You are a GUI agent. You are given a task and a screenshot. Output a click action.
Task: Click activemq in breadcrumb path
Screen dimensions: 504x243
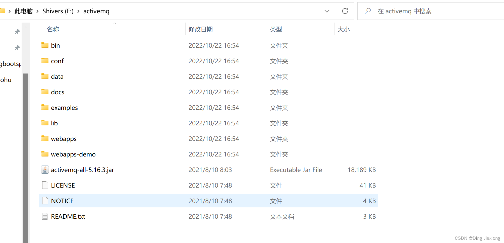click(96, 11)
